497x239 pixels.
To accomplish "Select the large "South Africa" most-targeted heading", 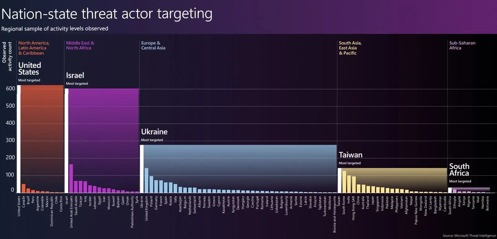I will (x=459, y=170).
